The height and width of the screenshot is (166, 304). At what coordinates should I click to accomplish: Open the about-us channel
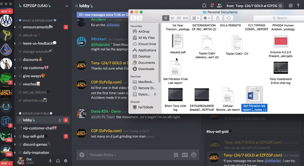[x=43, y=35]
